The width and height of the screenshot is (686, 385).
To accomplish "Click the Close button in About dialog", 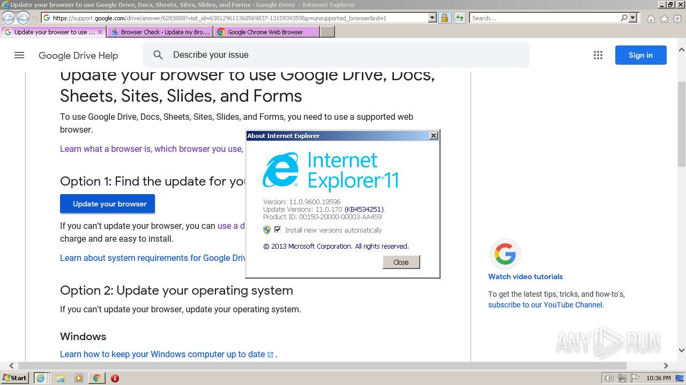I will 401,262.
